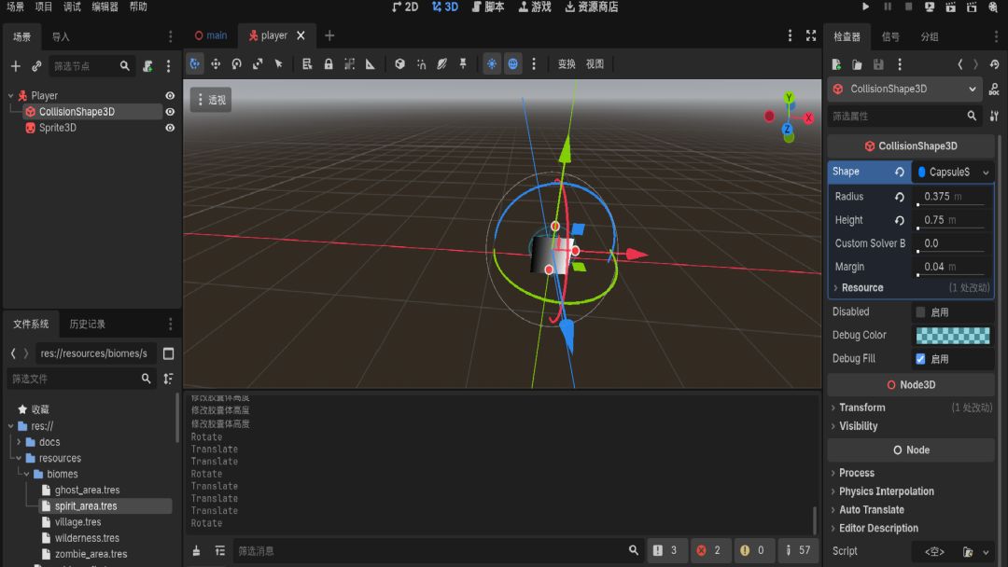This screenshot has width=1008, height=567.
Task: Hide the CollisionShape3D node
Action: pos(170,112)
